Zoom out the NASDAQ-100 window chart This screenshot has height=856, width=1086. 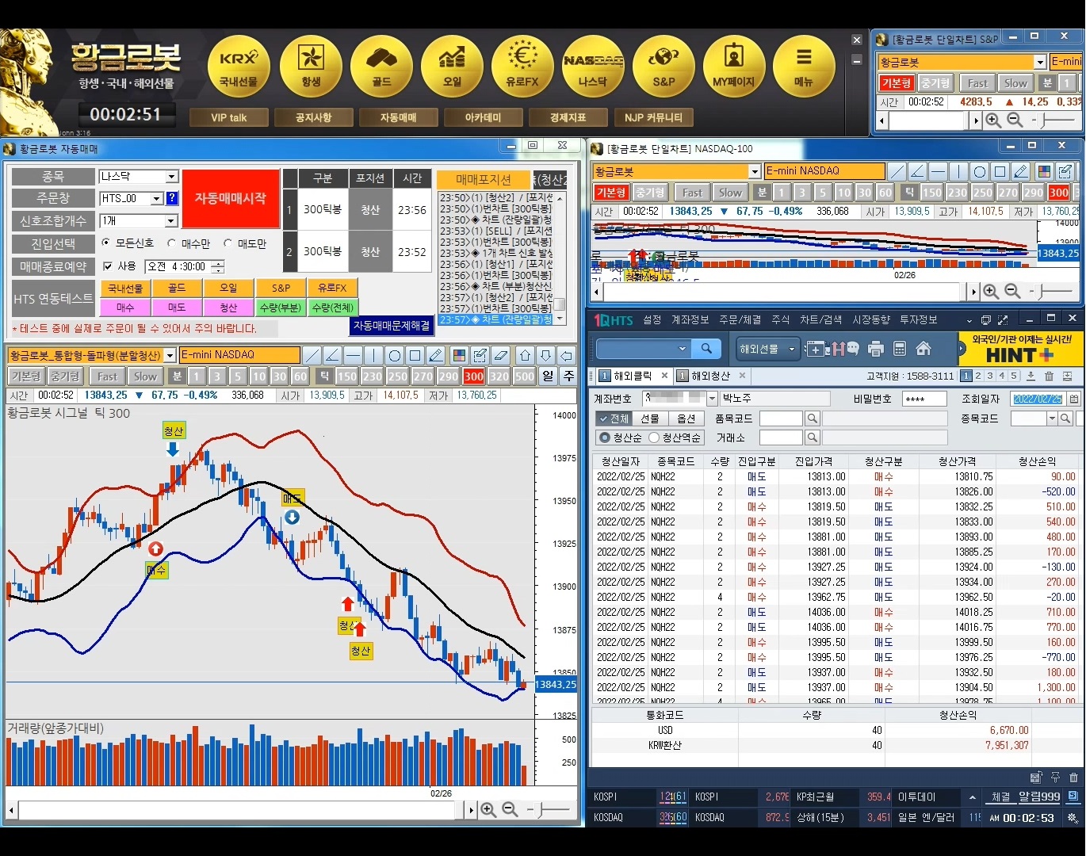tap(1012, 292)
